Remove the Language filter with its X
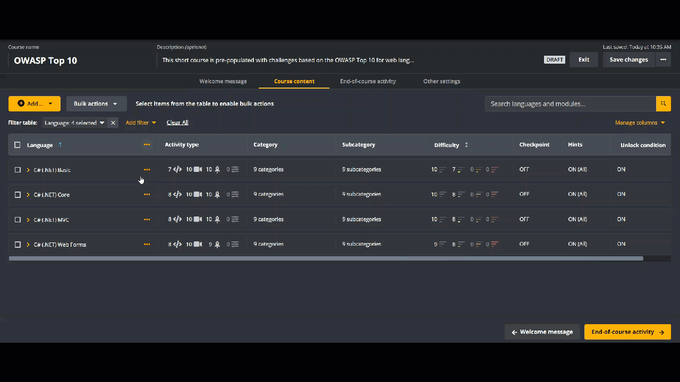The image size is (680, 382). (x=113, y=123)
